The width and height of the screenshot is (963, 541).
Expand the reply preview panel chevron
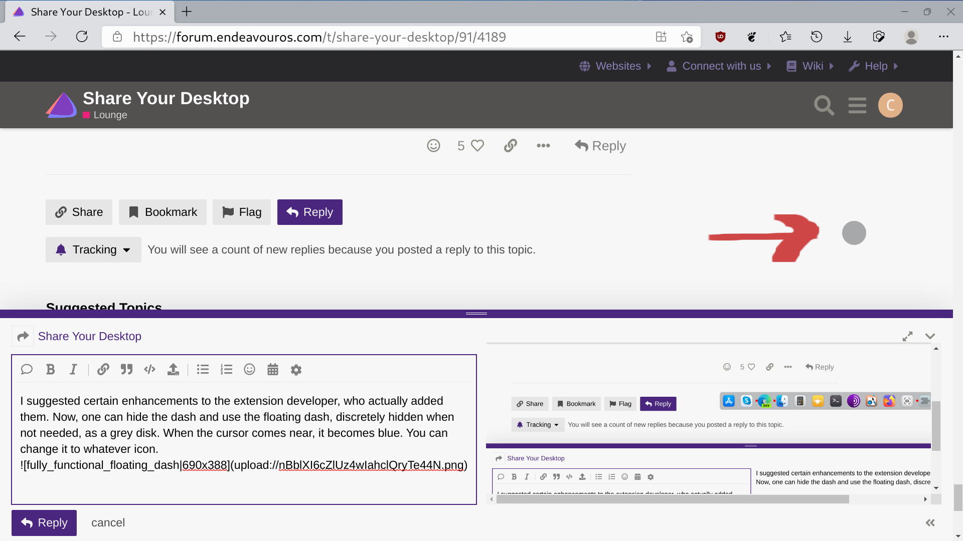click(x=930, y=336)
